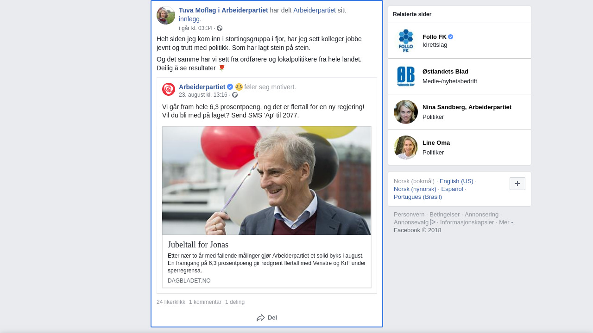
Task: Open the Follo FK page link
Action: pos(435,37)
